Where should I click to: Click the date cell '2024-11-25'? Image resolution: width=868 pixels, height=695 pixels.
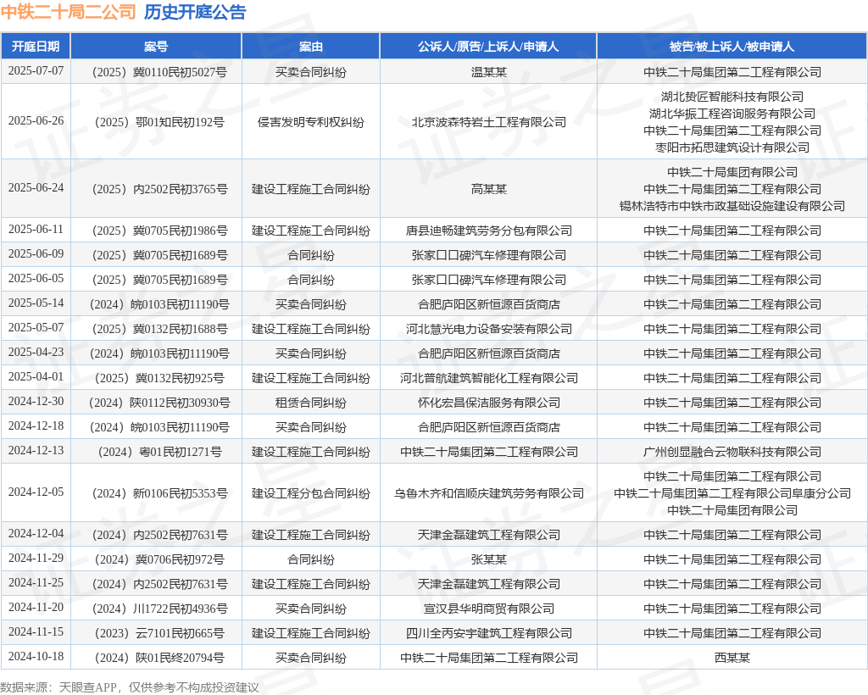point(36,582)
